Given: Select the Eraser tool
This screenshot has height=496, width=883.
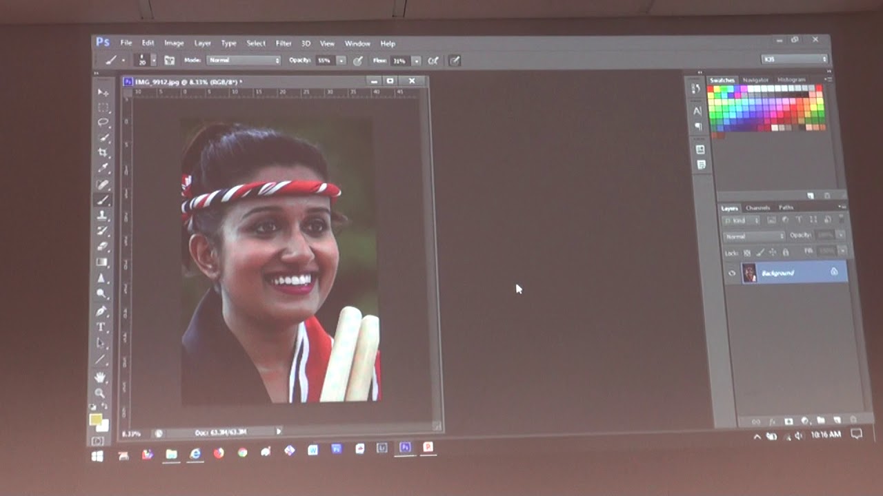Looking at the screenshot, I should [103, 246].
